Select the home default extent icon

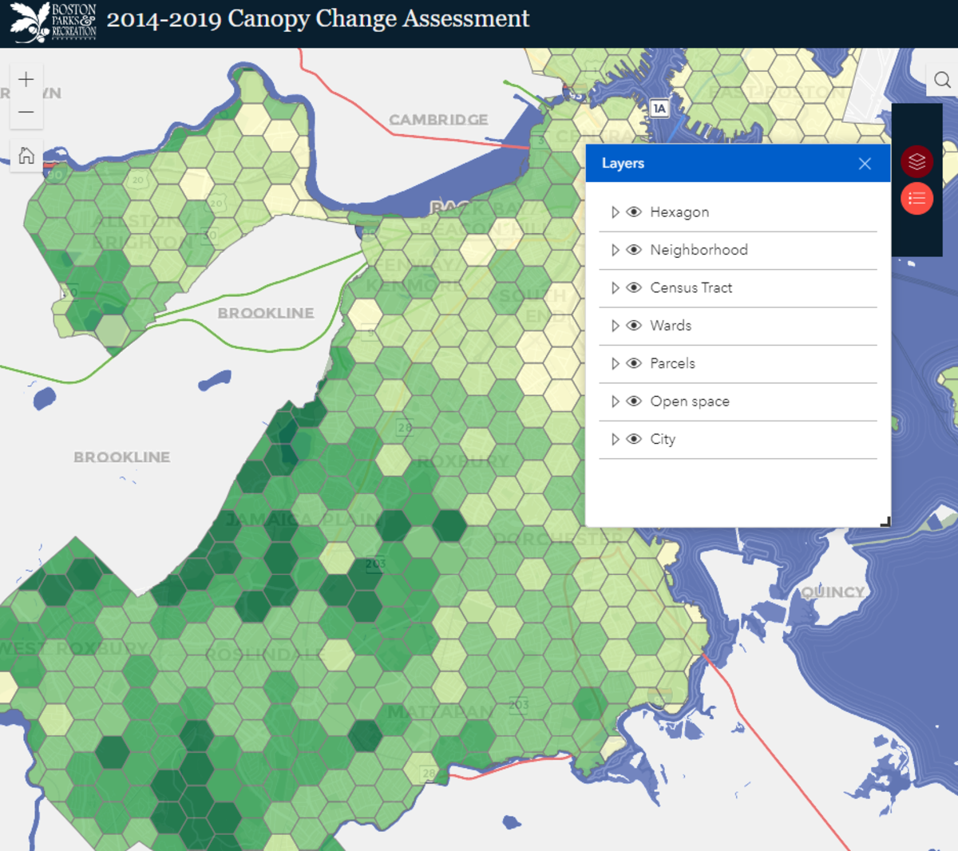[26, 155]
